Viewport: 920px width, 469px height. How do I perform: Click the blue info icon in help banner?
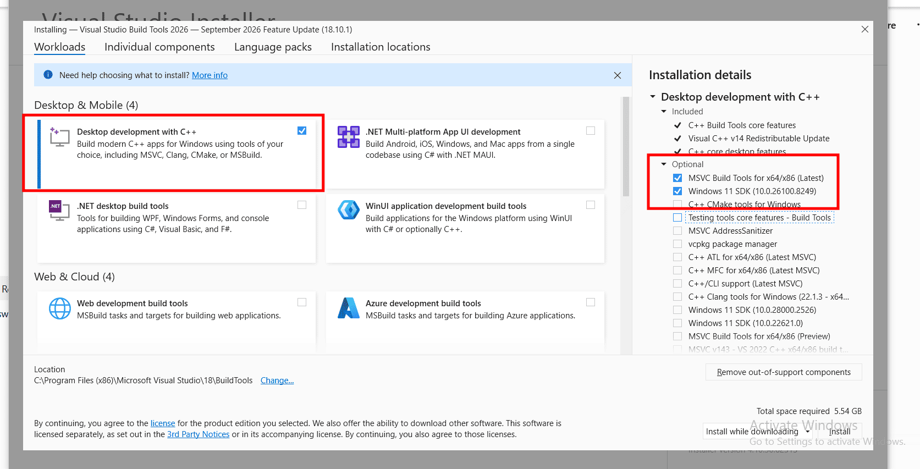tap(48, 75)
